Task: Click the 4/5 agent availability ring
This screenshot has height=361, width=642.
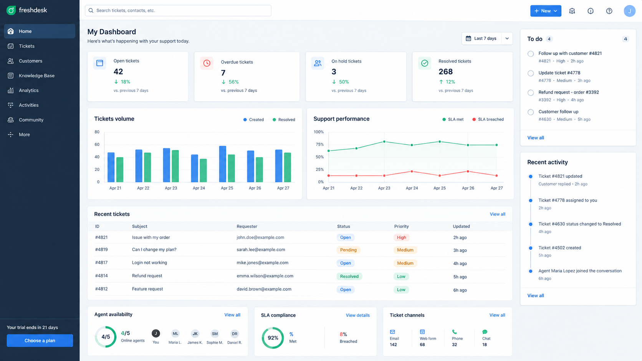Action: click(106, 337)
